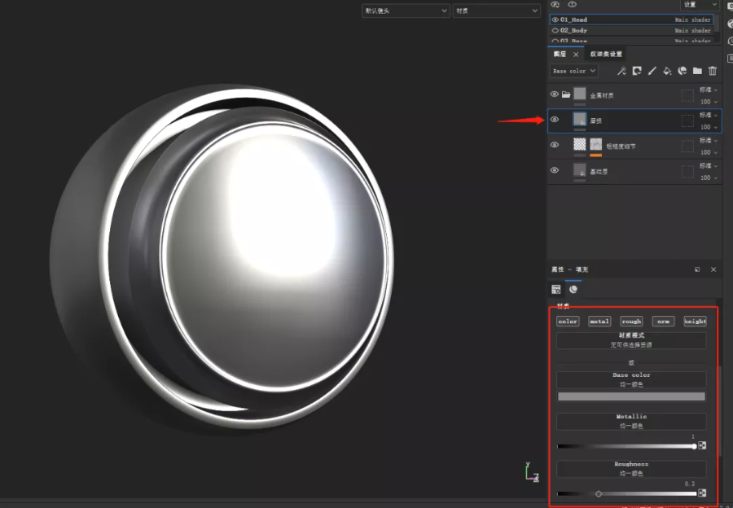Click the 材质模式 material mode button
This screenshot has height=508, width=733.
(x=631, y=340)
